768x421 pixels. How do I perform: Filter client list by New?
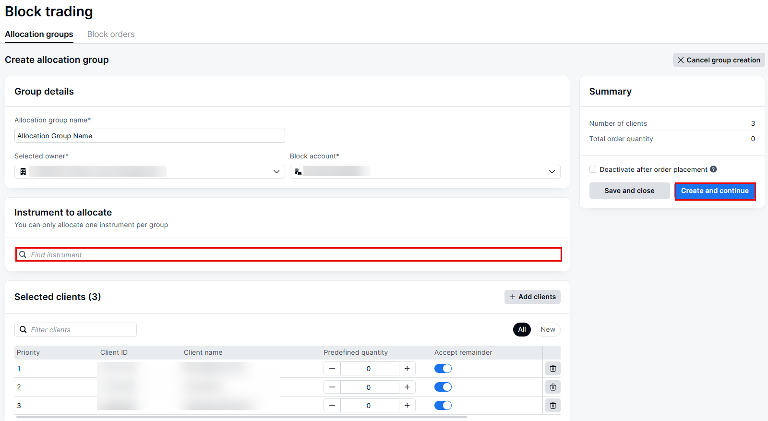pos(548,330)
